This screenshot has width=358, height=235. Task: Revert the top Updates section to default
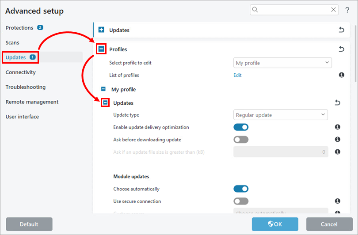pos(341,30)
